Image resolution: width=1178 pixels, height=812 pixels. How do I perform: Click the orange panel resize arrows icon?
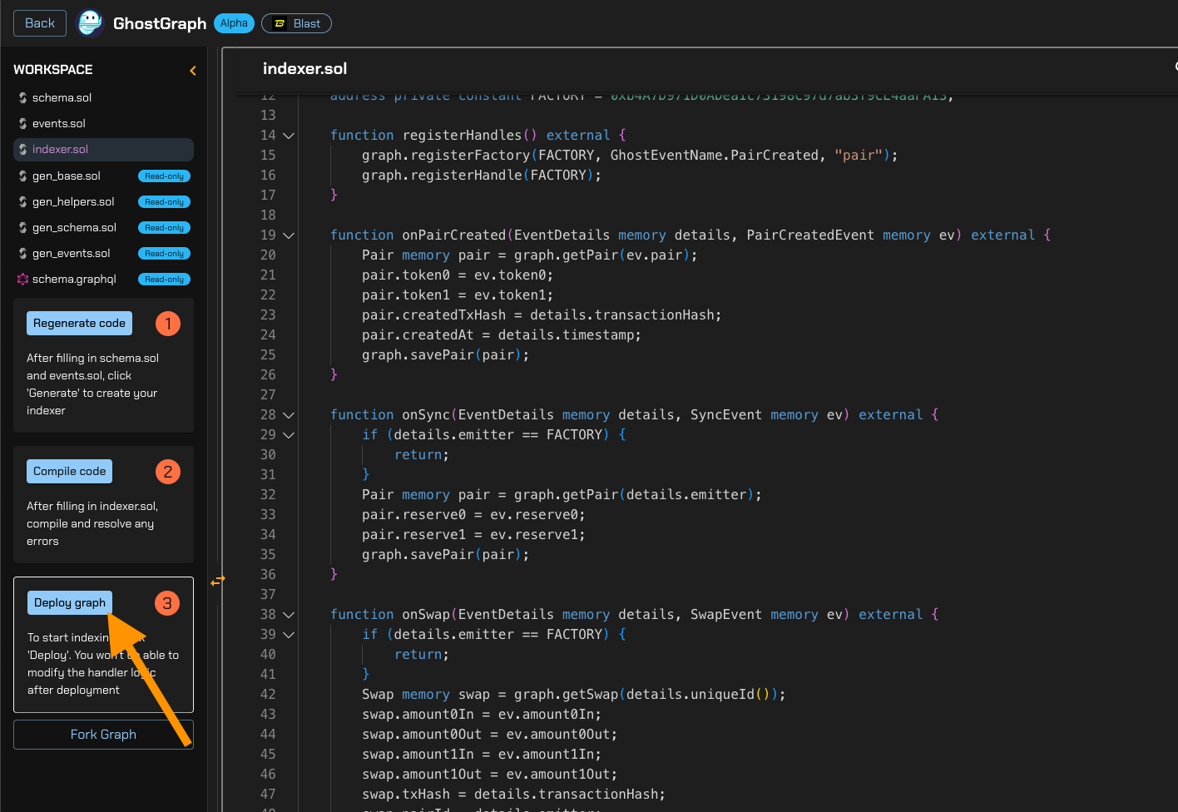click(x=218, y=581)
